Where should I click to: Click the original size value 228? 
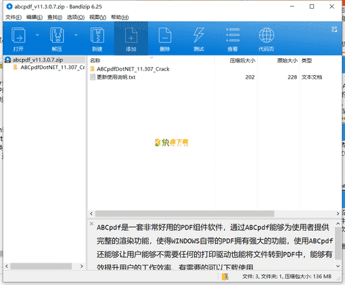[x=292, y=77]
